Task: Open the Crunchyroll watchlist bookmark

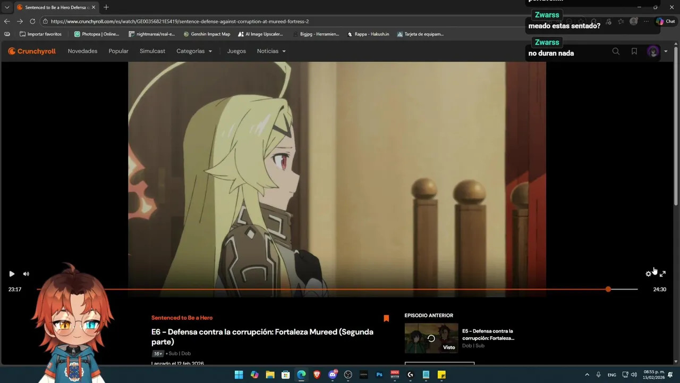Action: pos(634,51)
